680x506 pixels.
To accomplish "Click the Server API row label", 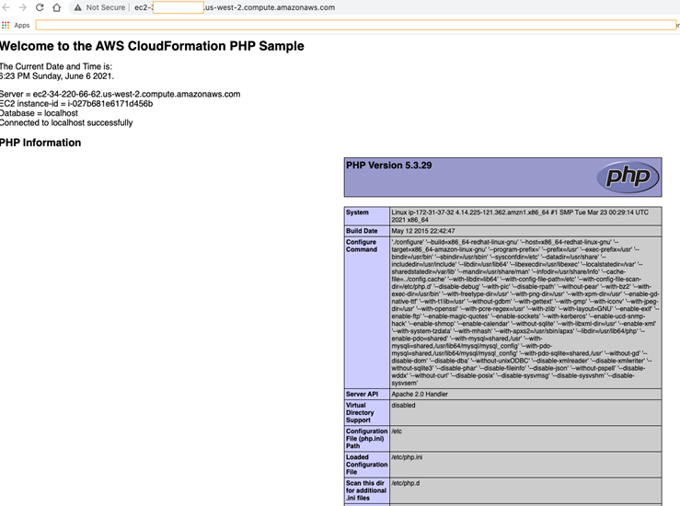I will tap(363, 394).
